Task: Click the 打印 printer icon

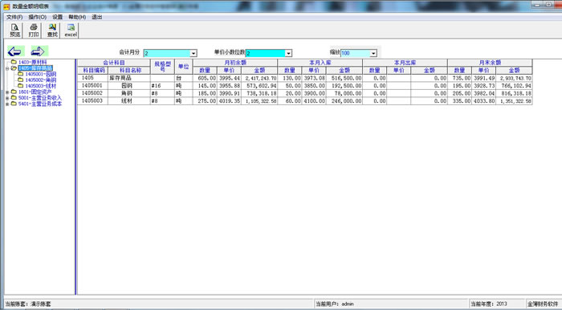Action: [34, 31]
